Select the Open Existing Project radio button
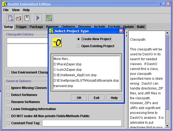 click(x=79, y=46)
